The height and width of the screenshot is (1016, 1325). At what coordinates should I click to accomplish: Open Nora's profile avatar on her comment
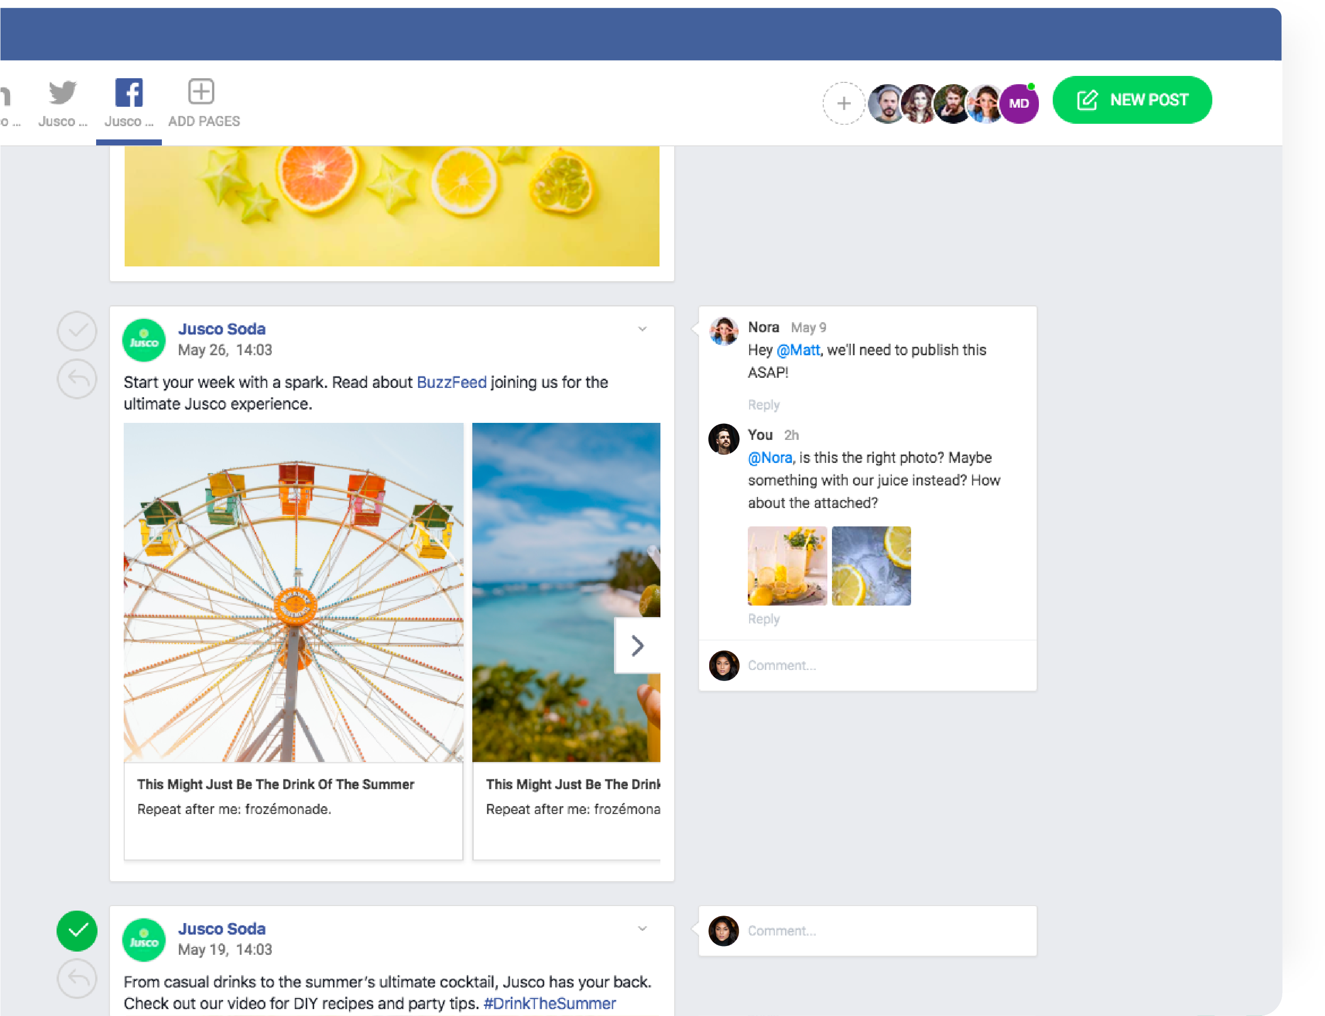click(x=723, y=331)
